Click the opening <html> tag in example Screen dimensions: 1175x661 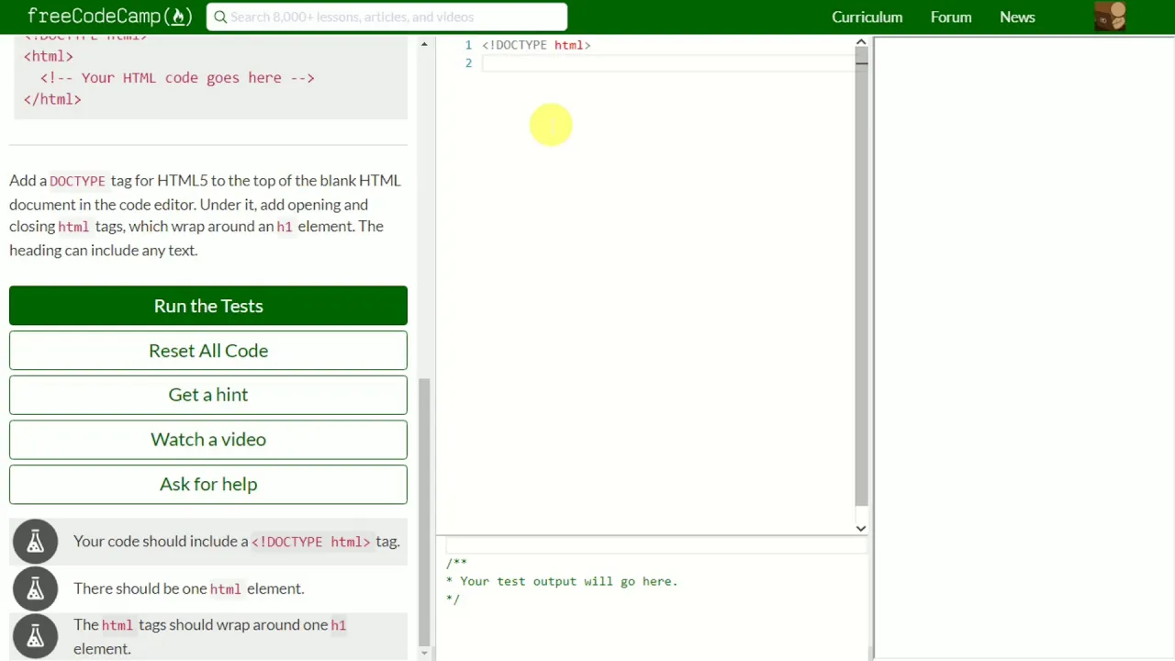[48, 56]
